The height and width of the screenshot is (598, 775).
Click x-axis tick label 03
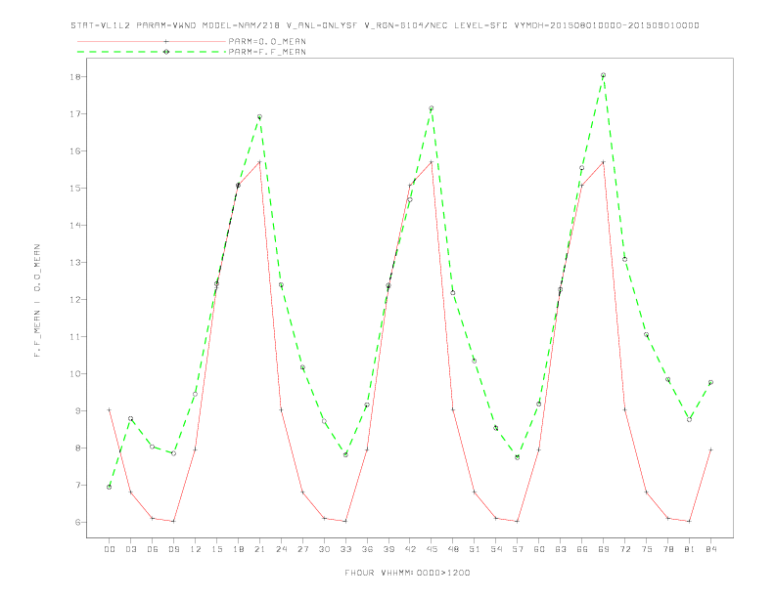click(x=130, y=549)
